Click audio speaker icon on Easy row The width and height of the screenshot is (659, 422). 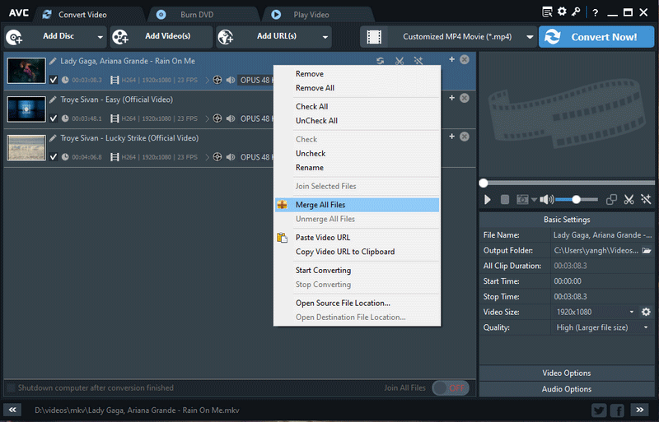[x=231, y=118]
